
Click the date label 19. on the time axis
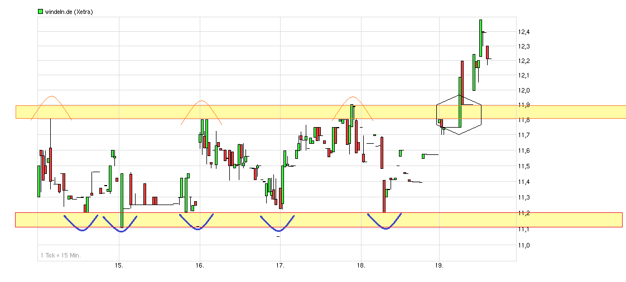(x=439, y=265)
